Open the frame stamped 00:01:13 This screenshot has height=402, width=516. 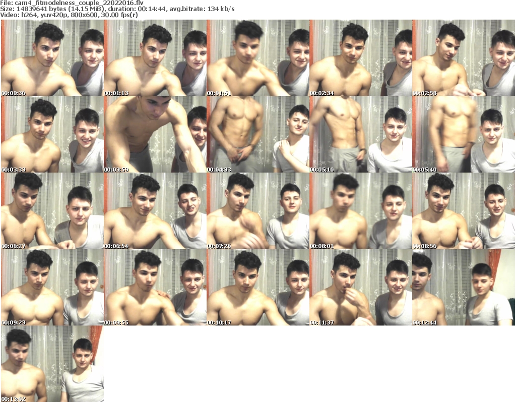click(x=155, y=58)
